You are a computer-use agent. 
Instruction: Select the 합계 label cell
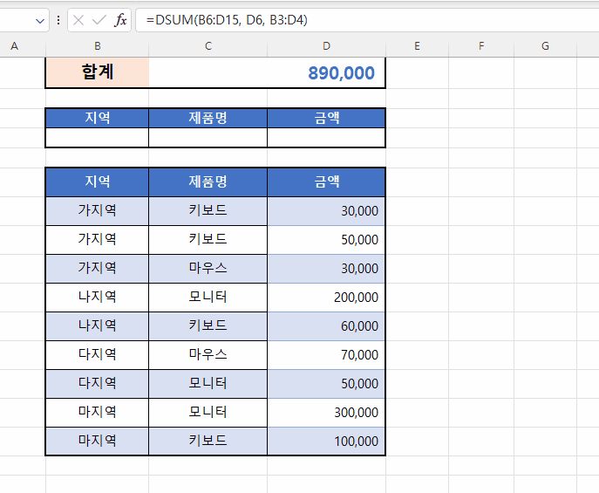click(x=98, y=72)
